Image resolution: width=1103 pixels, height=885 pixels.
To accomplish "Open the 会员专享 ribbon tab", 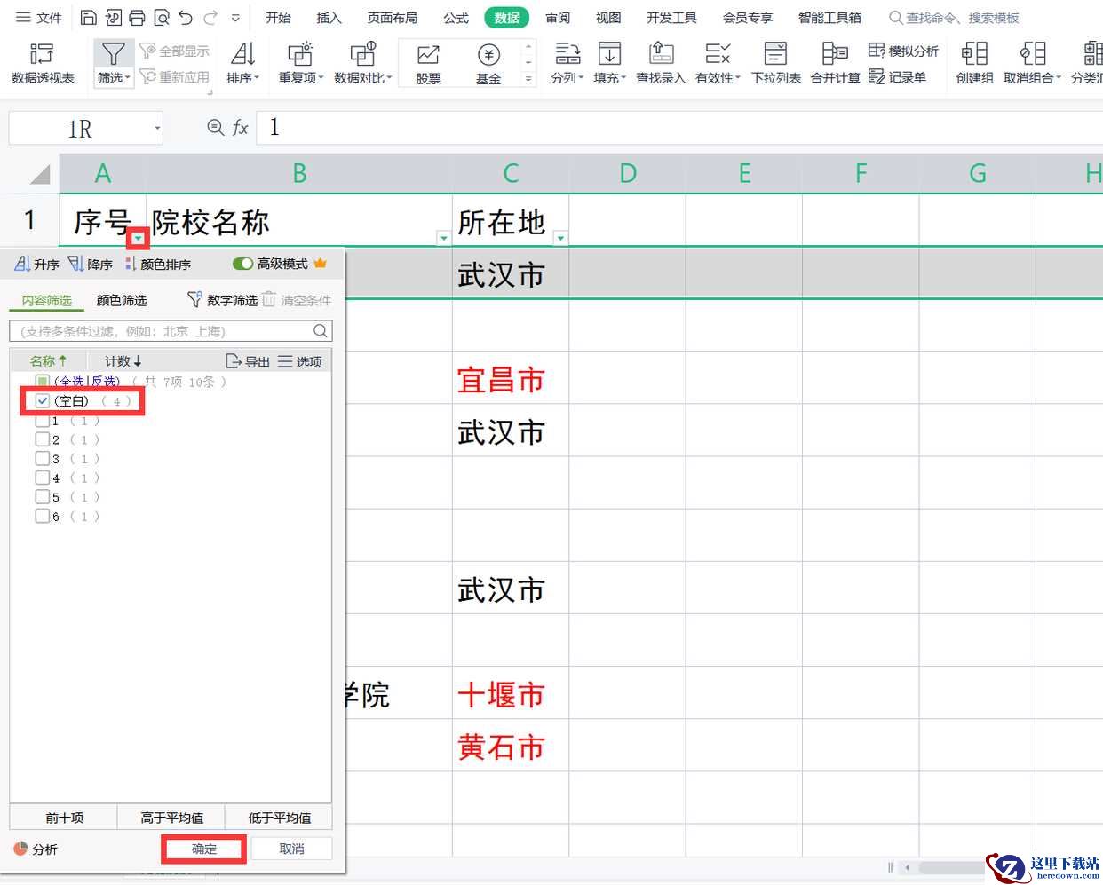I will tap(748, 18).
